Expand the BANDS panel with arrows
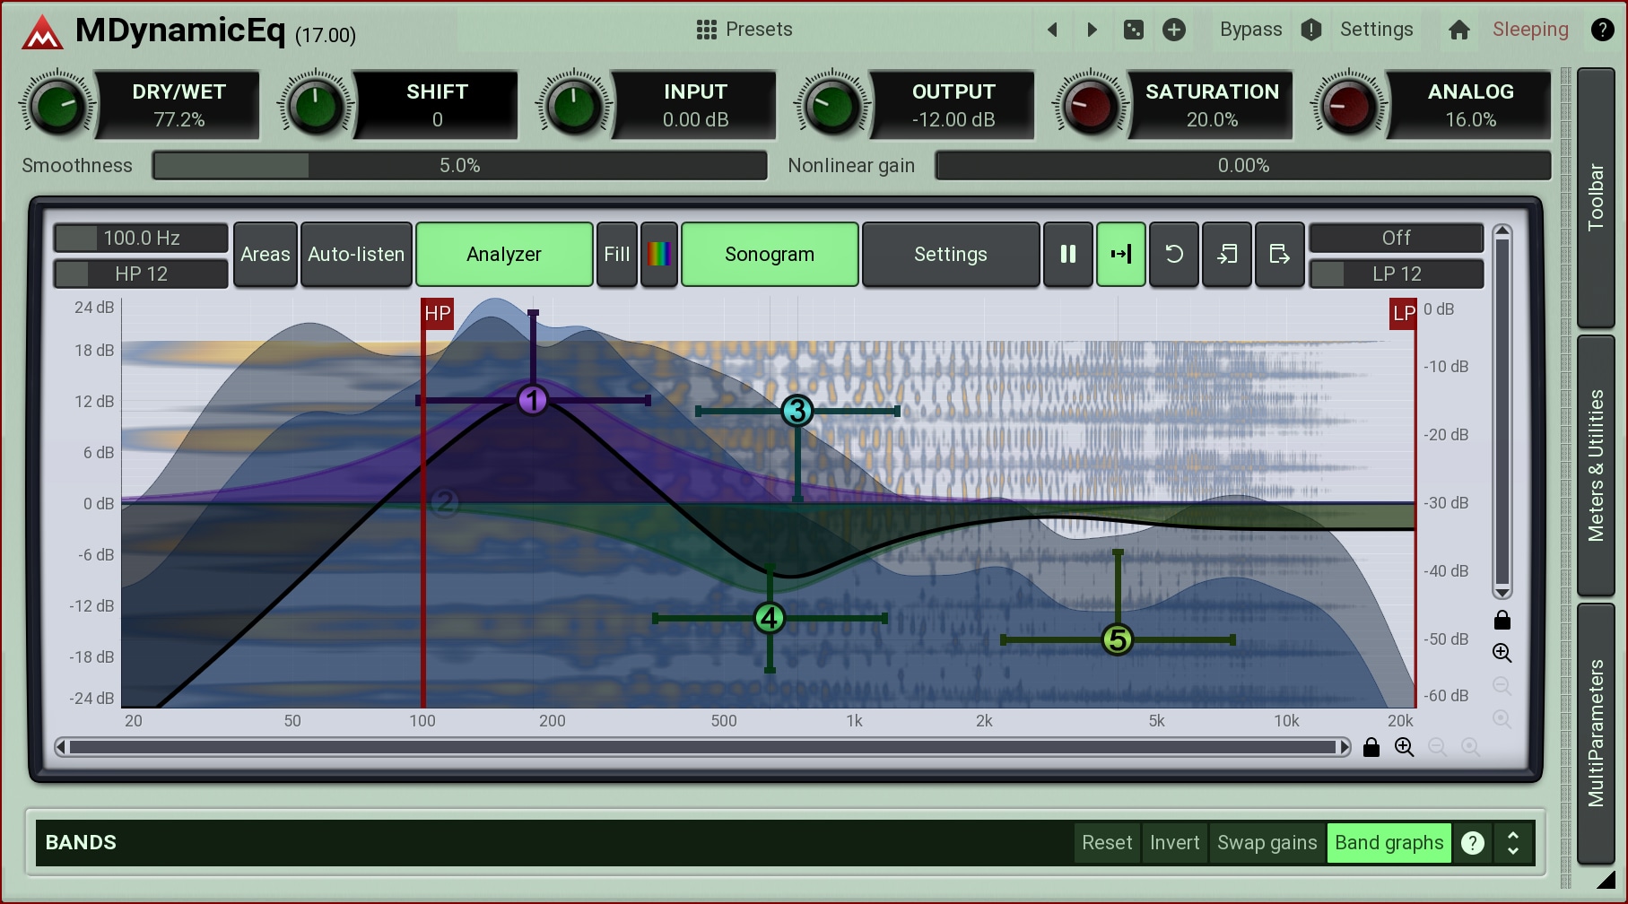The width and height of the screenshot is (1628, 904). click(x=1513, y=843)
